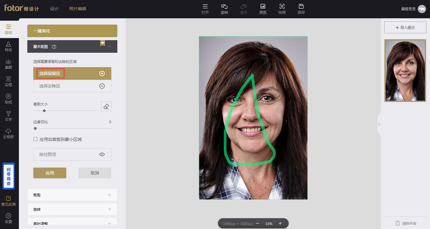Image resolution: width=430 pixels, height=229 pixels.
Task: Toggle 应用后裁剪到最小区域 checkbox
Action: 35,139
